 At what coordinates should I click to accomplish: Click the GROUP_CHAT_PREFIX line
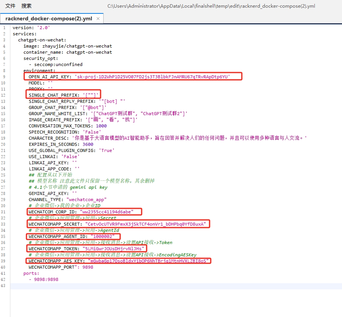[68, 107]
